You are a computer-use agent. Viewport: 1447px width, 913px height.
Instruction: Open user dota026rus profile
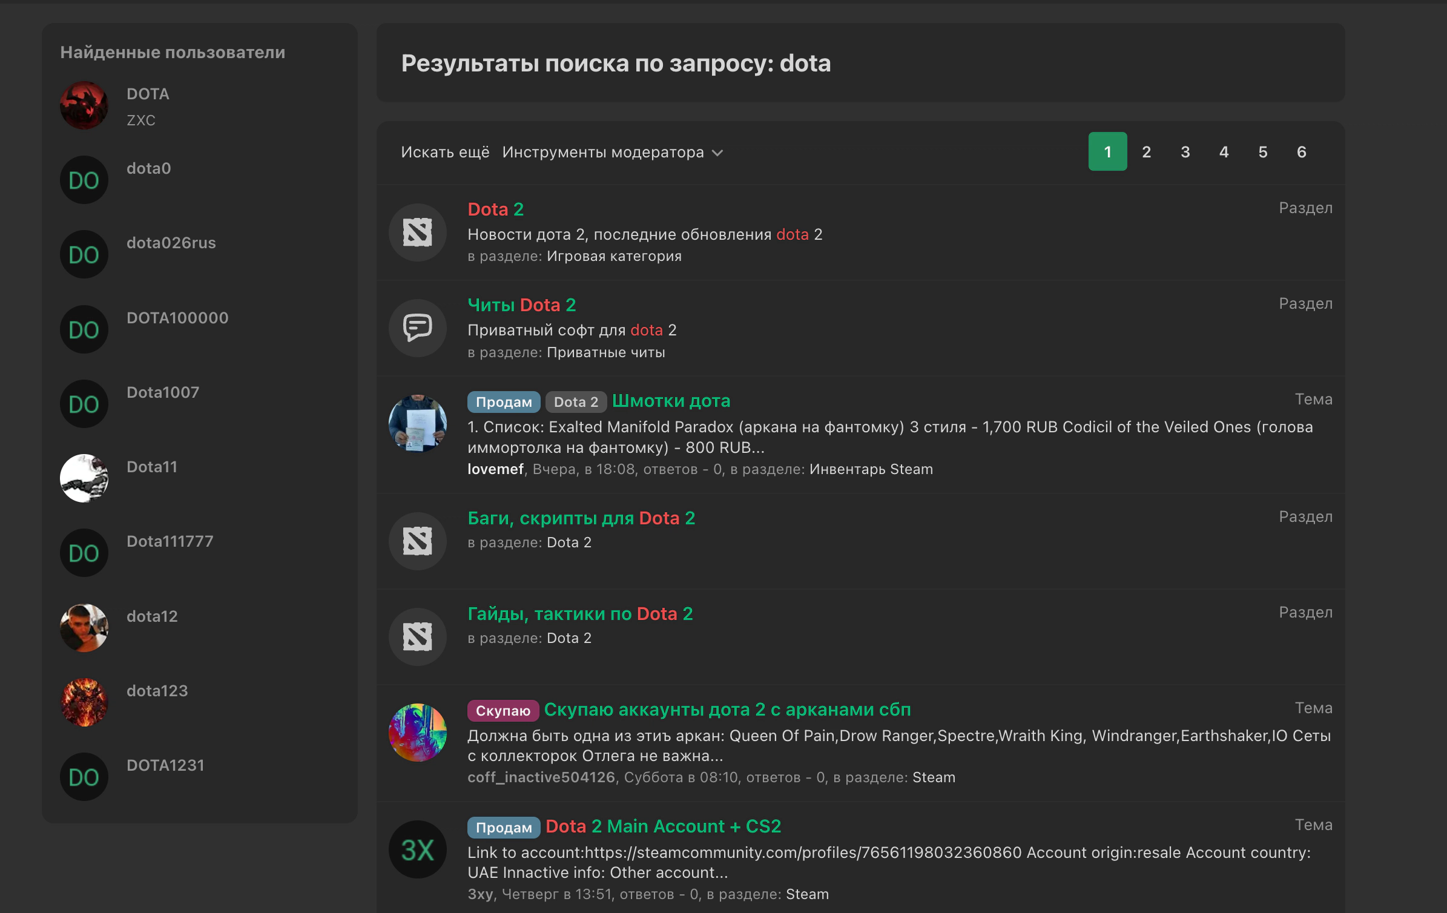click(x=171, y=243)
